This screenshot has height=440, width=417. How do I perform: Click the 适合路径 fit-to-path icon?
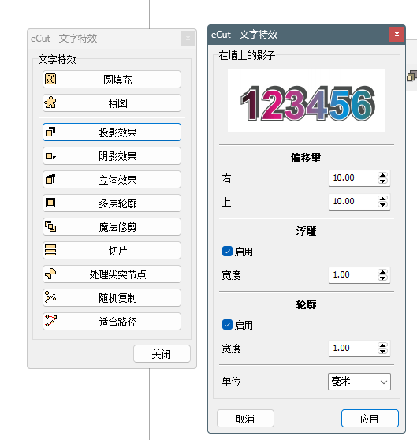(x=50, y=321)
